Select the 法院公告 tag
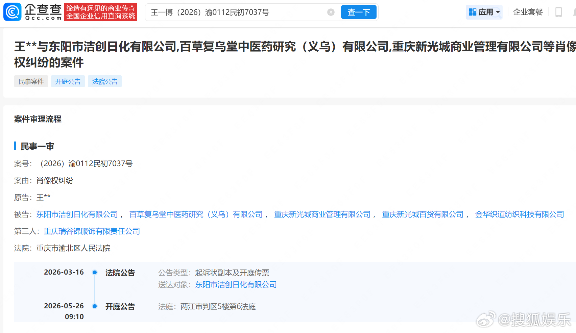The width and height of the screenshot is (576, 333). pos(105,81)
